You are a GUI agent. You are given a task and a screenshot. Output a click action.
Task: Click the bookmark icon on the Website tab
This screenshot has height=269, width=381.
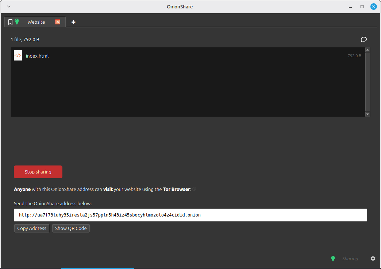click(10, 22)
